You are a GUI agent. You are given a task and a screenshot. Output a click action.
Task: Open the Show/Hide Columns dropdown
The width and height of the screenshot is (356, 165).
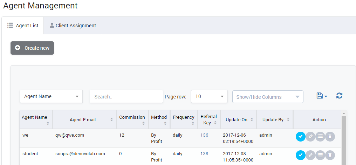click(x=268, y=97)
